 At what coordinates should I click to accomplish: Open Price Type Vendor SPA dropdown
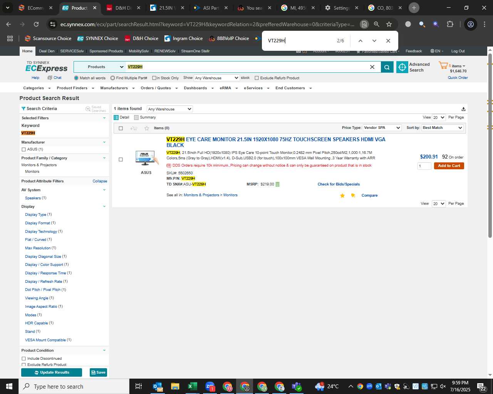382,128
